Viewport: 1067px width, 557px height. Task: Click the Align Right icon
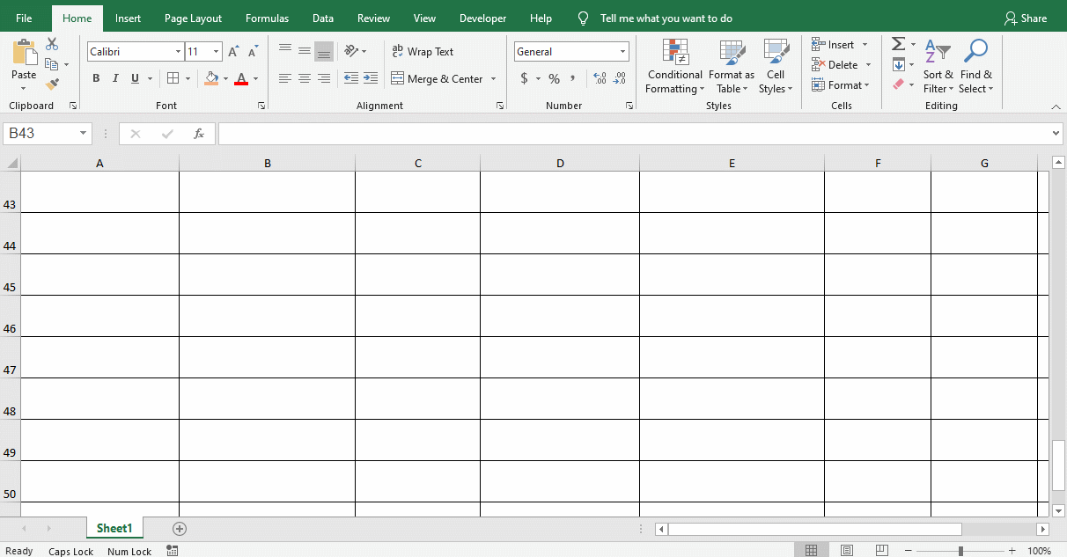(324, 78)
